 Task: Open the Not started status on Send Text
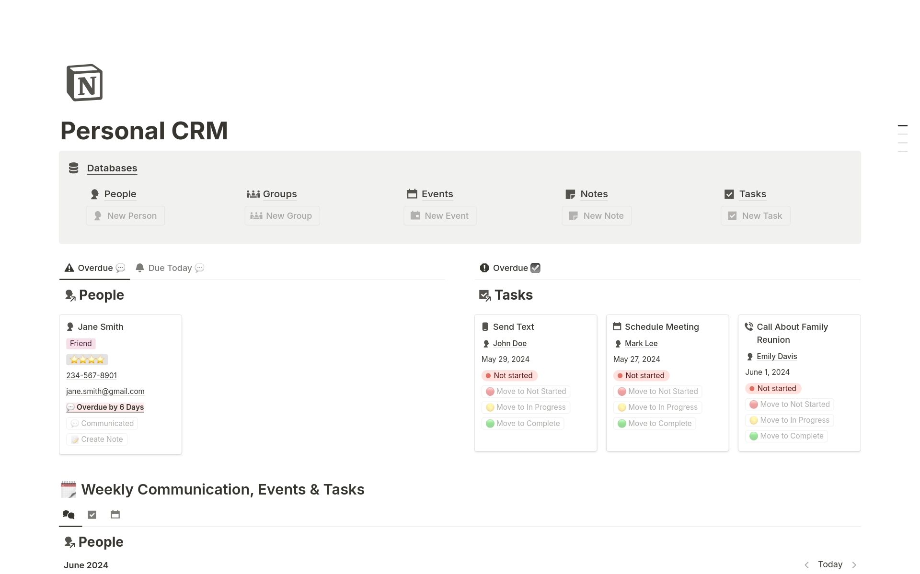509,375
